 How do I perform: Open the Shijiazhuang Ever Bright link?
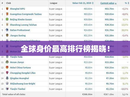coord(23,84)
